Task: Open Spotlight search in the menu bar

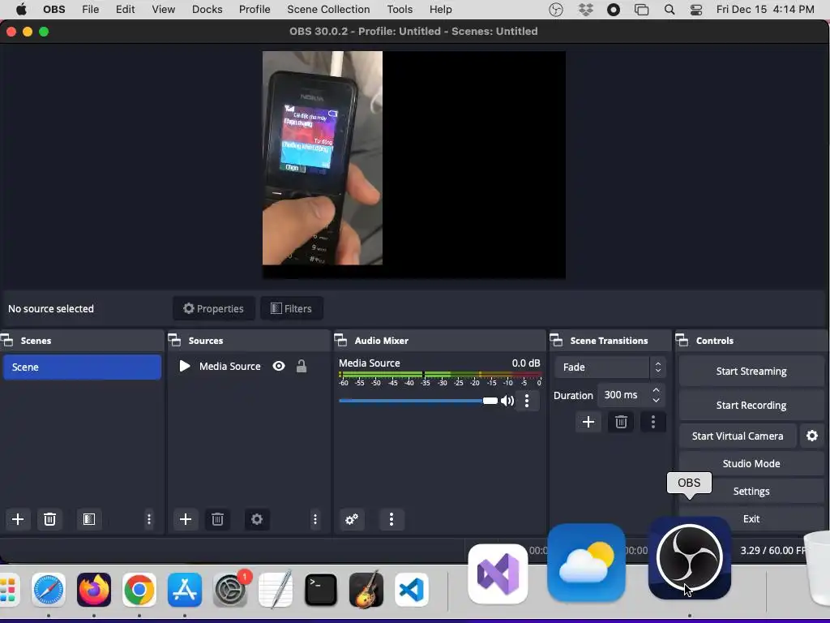Action: pos(670,10)
